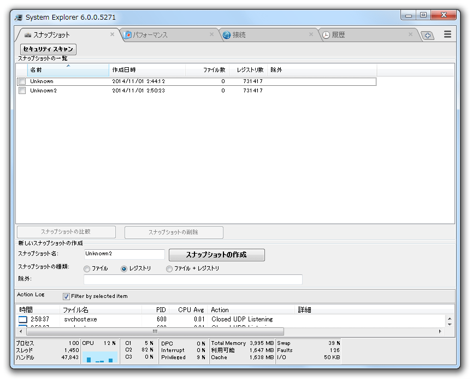This screenshot has height=381, width=472.
Task: Click the セキュリティ スキャン button
Action: point(48,49)
